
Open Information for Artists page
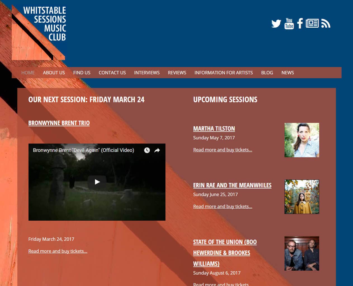(224, 73)
